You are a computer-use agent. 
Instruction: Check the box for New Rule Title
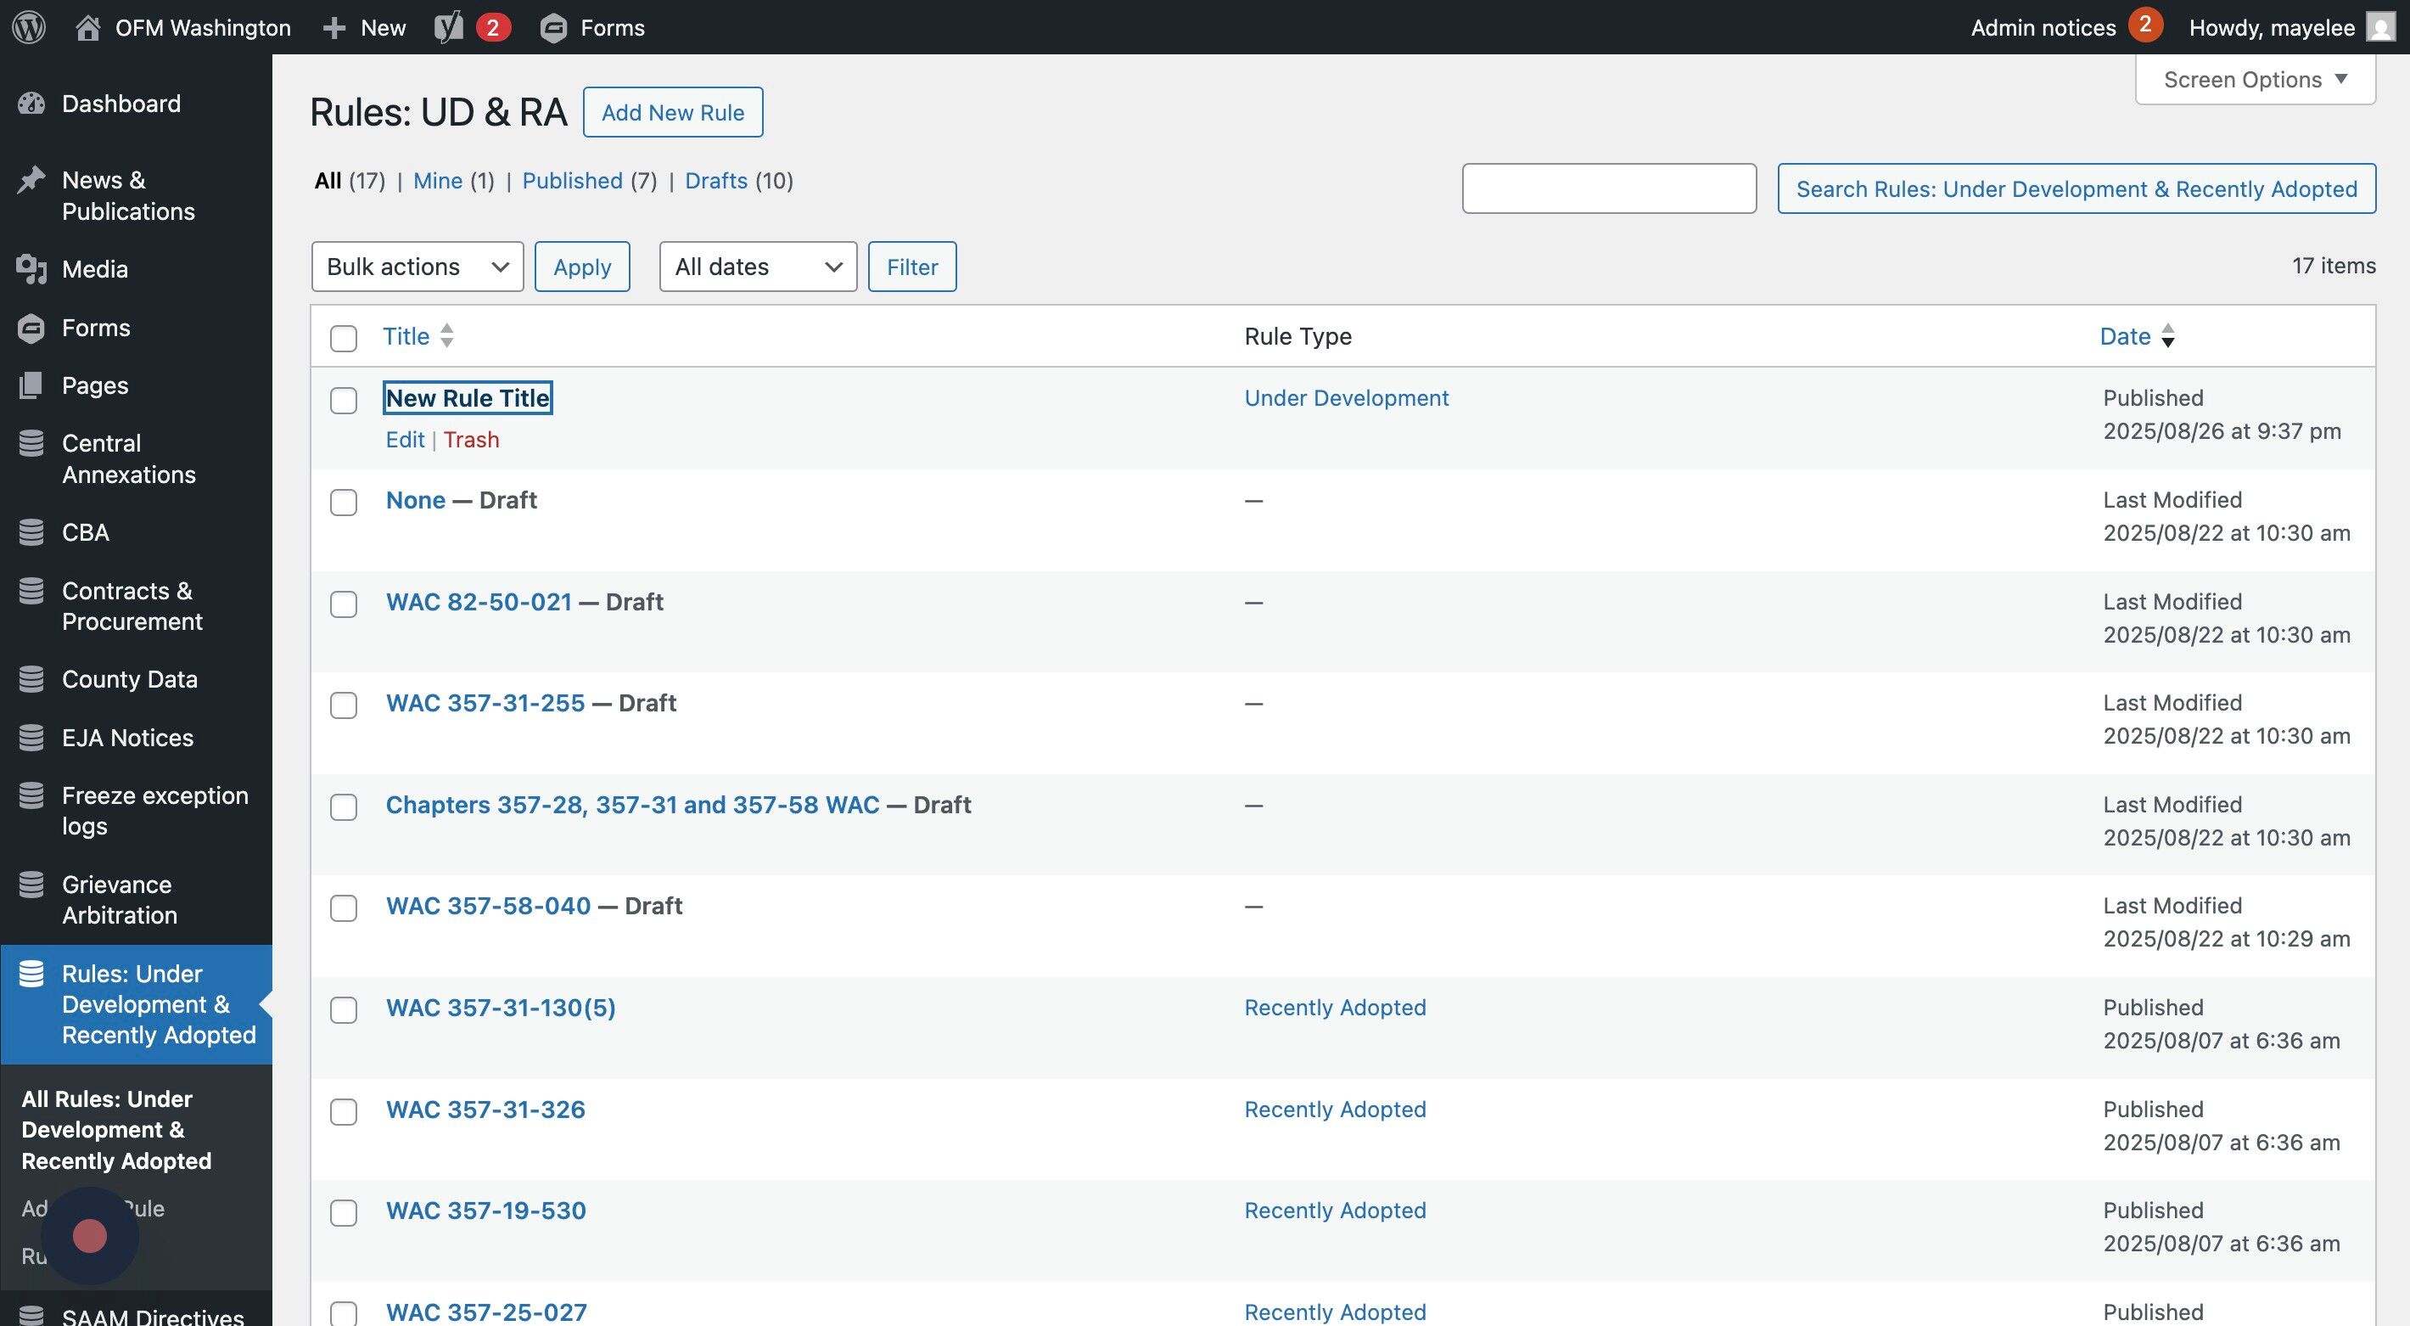[x=344, y=401]
